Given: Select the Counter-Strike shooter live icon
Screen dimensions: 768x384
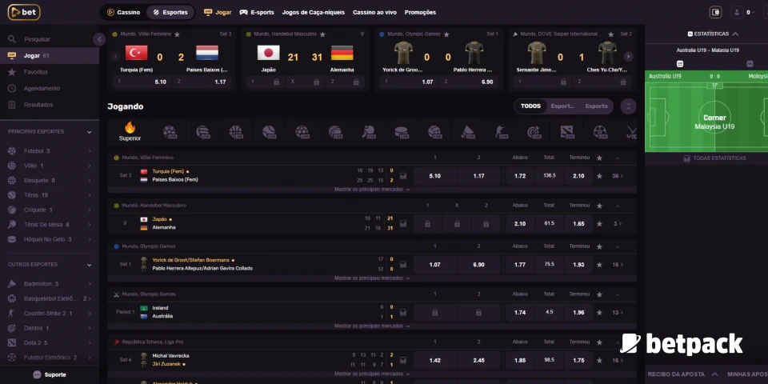Looking at the screenshot, I should [501, 132].
